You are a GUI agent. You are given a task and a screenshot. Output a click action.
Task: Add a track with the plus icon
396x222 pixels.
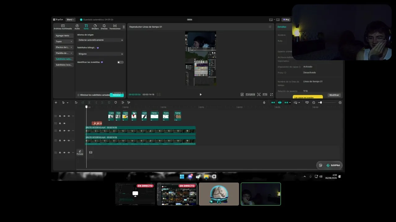56,102
